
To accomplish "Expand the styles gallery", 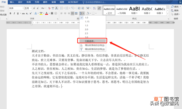I will [x=167, y=14].
